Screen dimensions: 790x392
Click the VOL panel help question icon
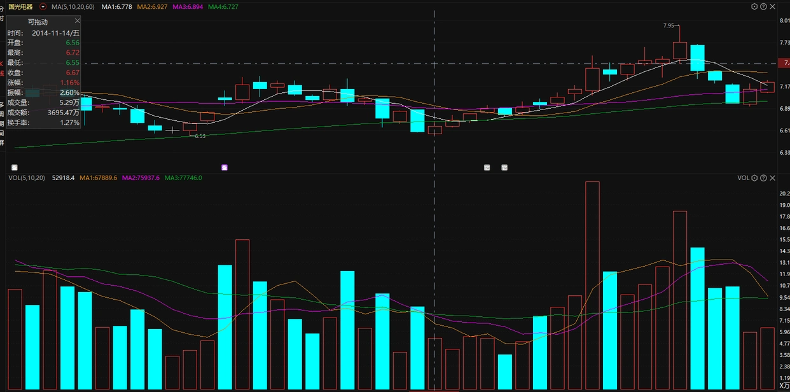pos(763,178)
